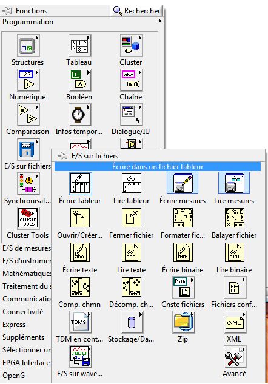Open the Infos temporelles watch icon
This screenshot has height=384, width=268.
(80, 115)
